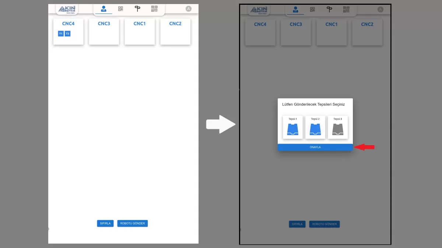The image size is (442, 248).
Task: Select the T2 tray chip inside CNC4
Action: (x=68, y=34)
